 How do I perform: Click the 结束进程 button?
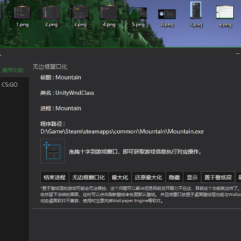coord(55,177)
